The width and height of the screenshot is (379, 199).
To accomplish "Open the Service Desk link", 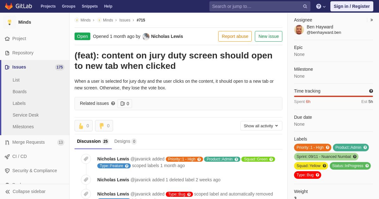I will point(26,115).
